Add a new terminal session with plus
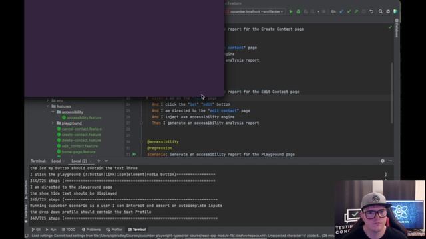Image resolution: width=426 pixels, height=239 pixels. point(99,161)
